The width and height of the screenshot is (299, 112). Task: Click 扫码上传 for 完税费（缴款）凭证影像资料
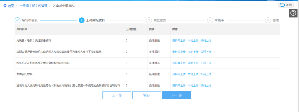click(206, 41)
